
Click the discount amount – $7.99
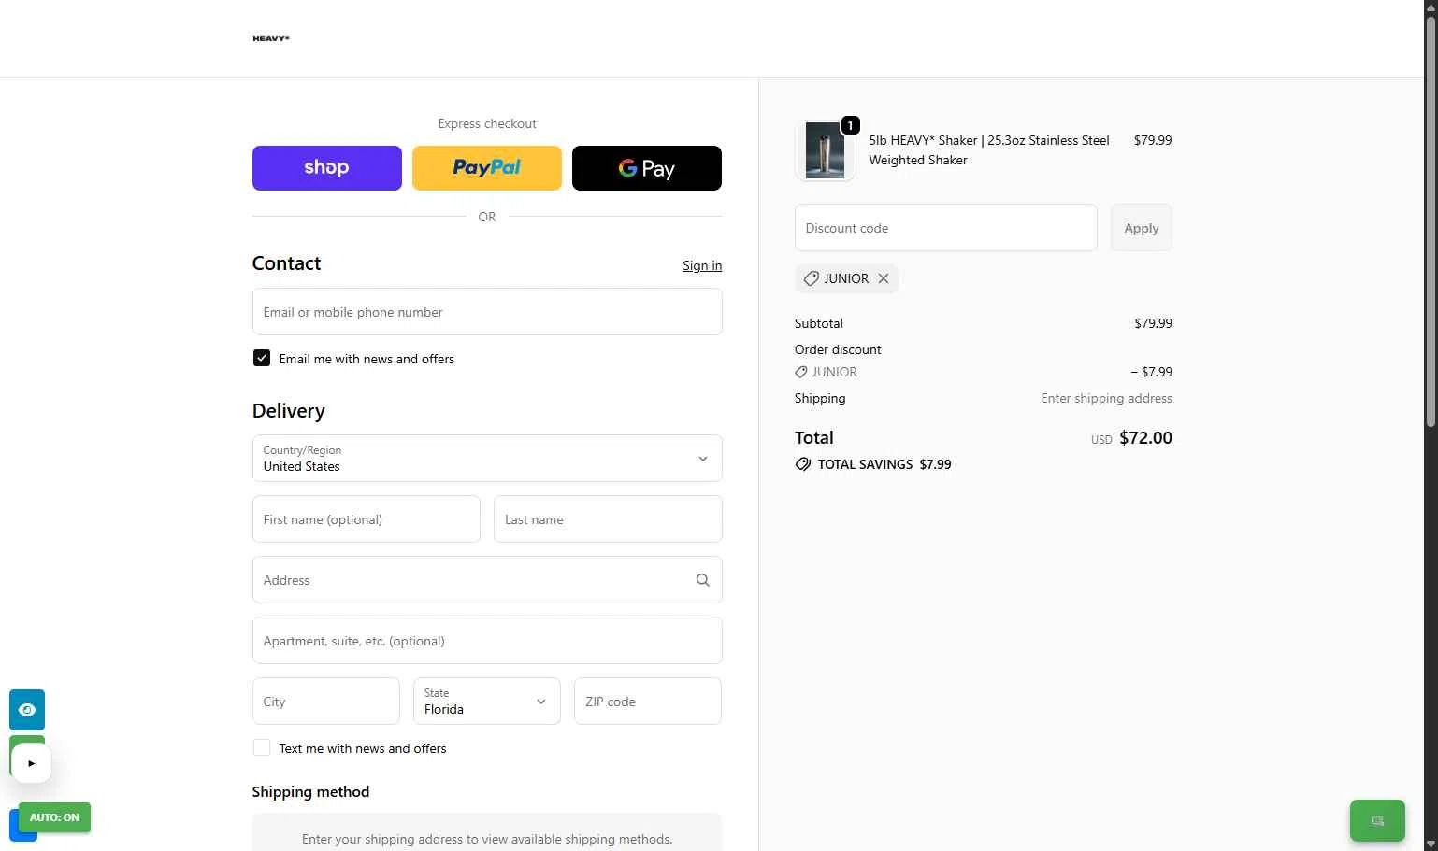(1151, 372)
